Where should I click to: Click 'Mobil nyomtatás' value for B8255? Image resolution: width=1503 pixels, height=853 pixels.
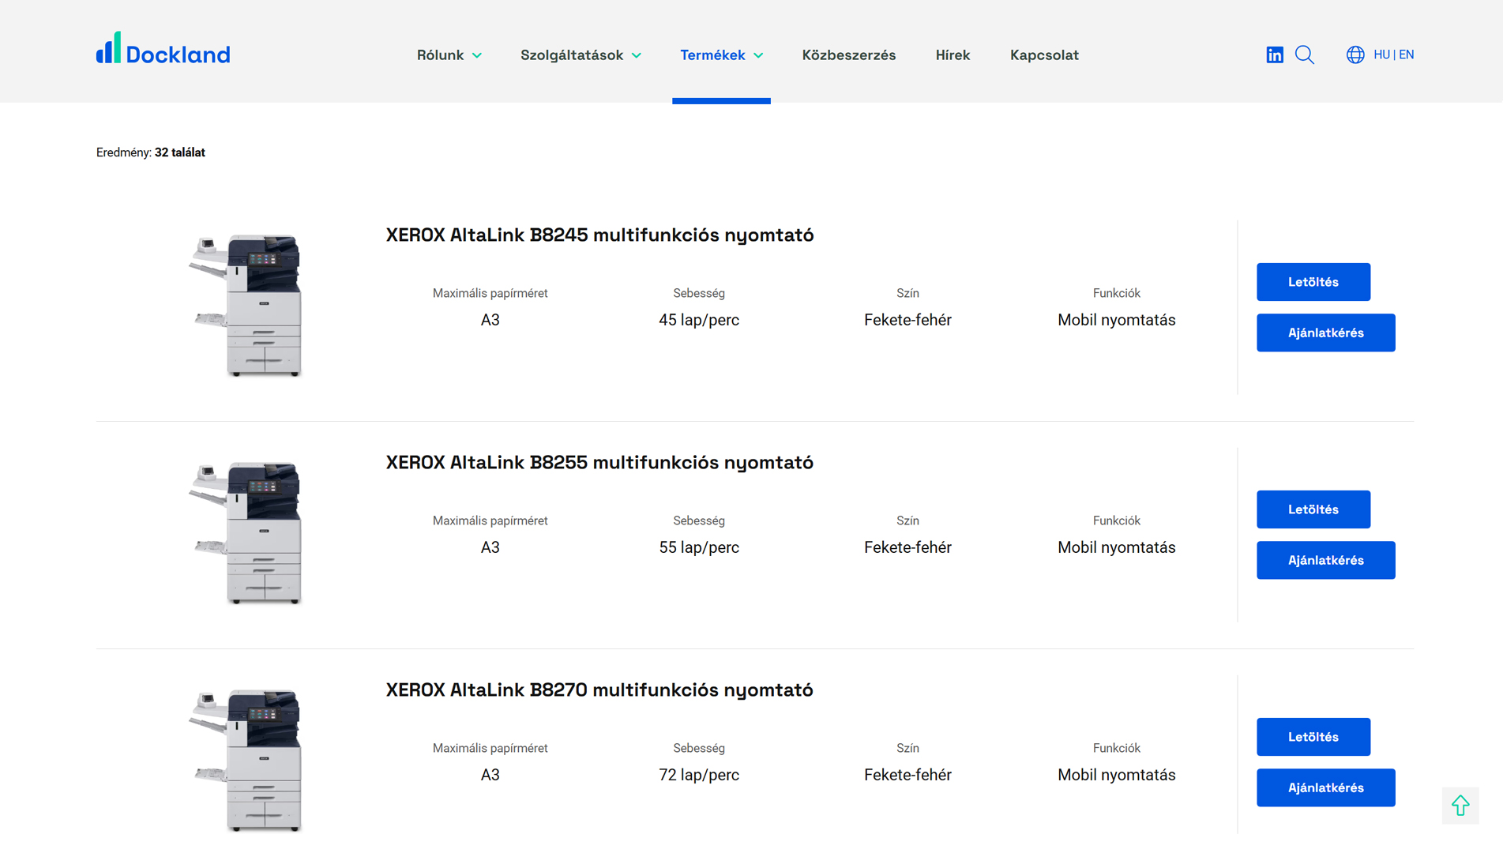1116,547
